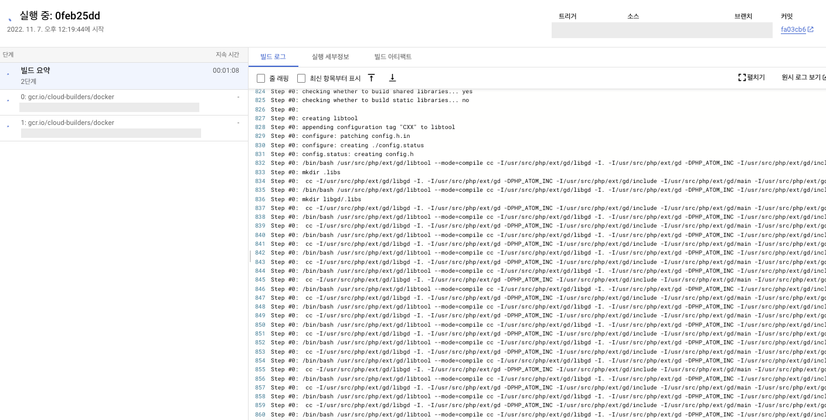
Task: Click the scroll-to-top arrow icon
Action: 371,78
